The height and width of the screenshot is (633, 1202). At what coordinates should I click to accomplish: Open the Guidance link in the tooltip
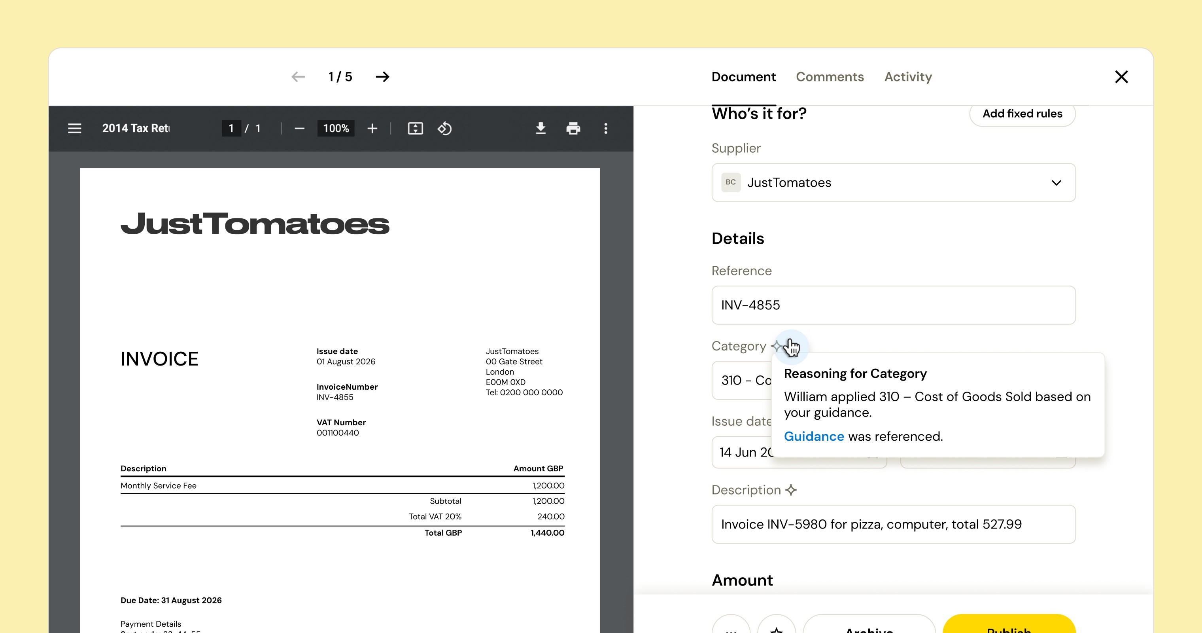(x=814, y=436)
